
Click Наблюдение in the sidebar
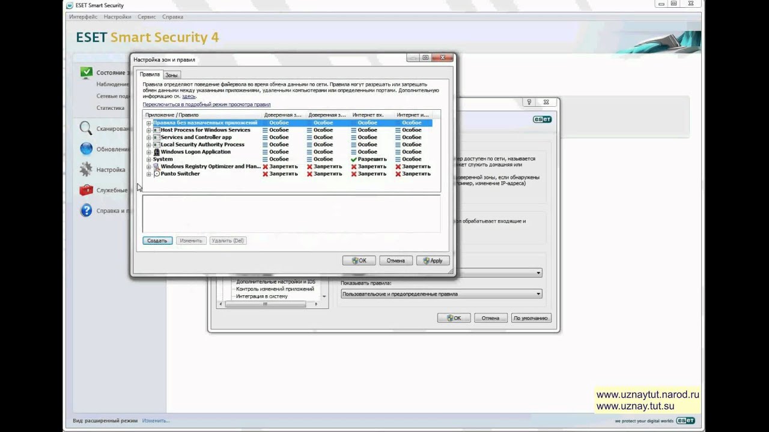click(113, 84)
